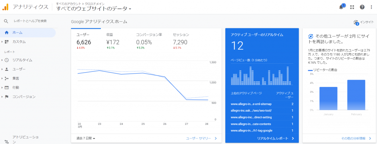
Task: Open the その他の分析情報 link
Action: (353, 138)
